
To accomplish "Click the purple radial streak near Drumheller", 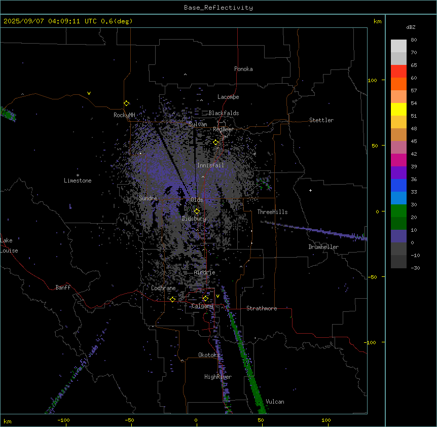I will point(315,230).
